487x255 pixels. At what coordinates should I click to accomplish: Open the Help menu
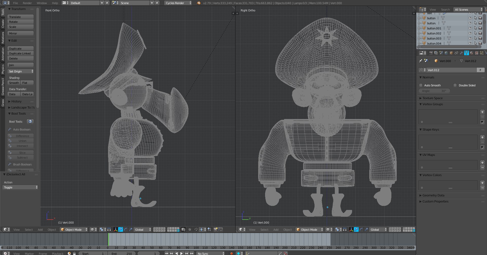(x=55, y=3)
